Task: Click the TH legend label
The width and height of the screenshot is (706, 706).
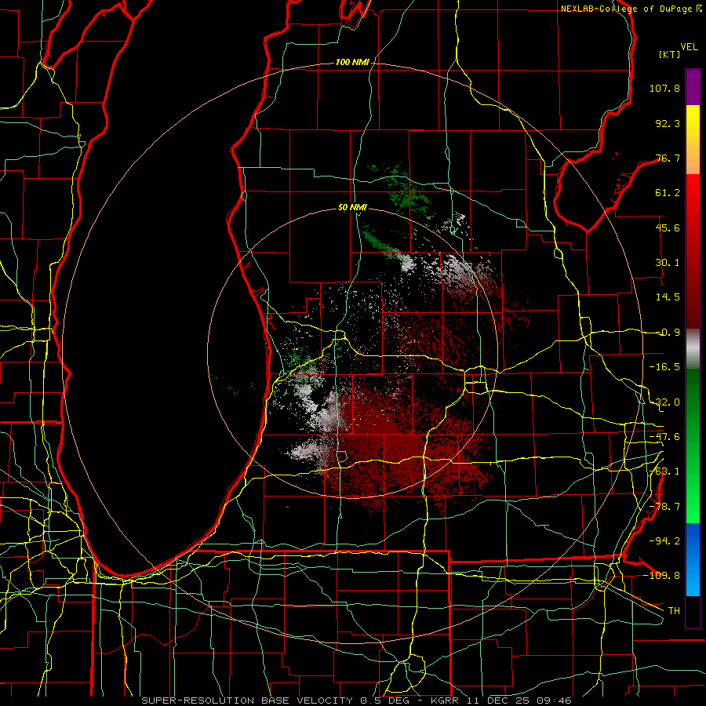Action: 674,610
